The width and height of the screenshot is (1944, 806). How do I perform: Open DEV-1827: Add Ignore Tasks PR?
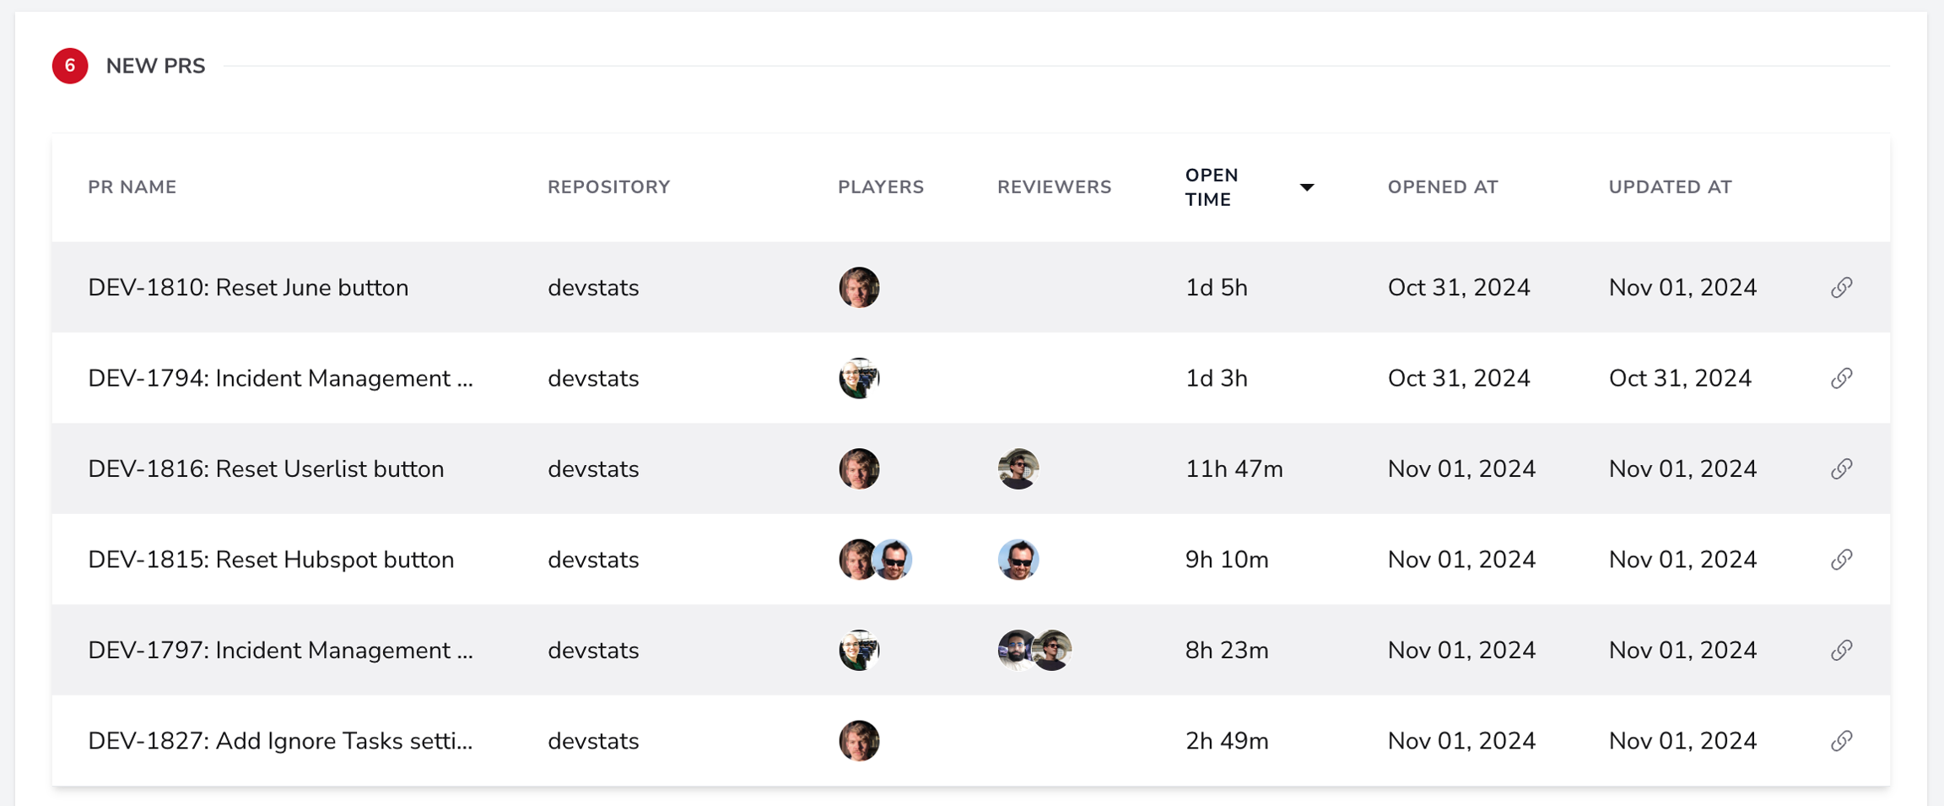tap(280, 741)
